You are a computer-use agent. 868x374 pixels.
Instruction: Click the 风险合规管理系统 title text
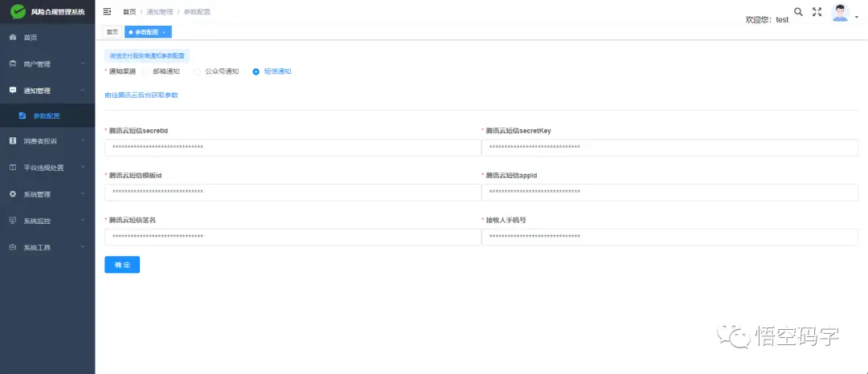coord(58,11)
